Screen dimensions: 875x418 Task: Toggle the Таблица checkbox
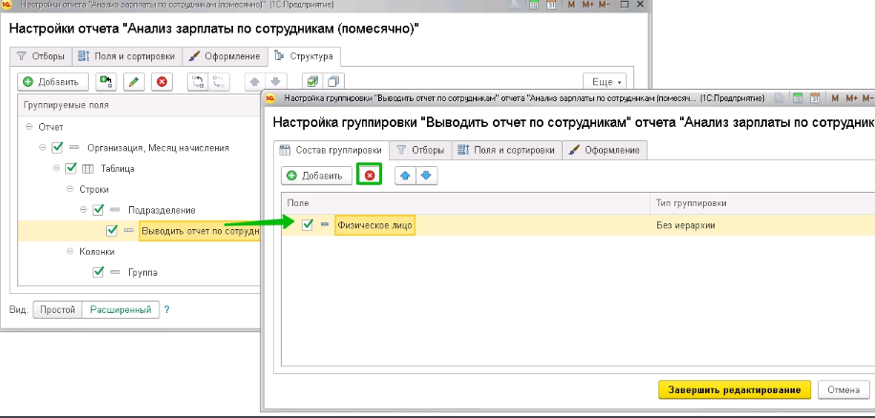click(x=71, y=168)
